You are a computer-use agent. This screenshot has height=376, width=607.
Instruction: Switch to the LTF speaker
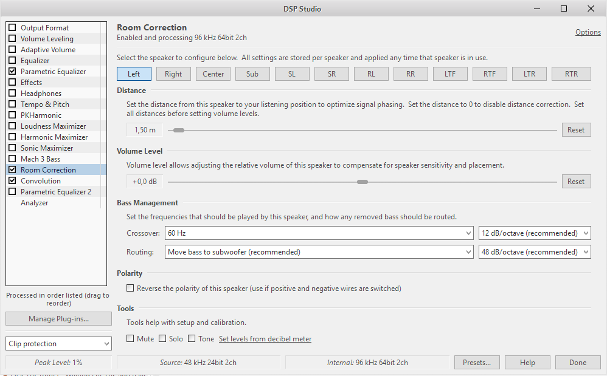pos(450,74)
